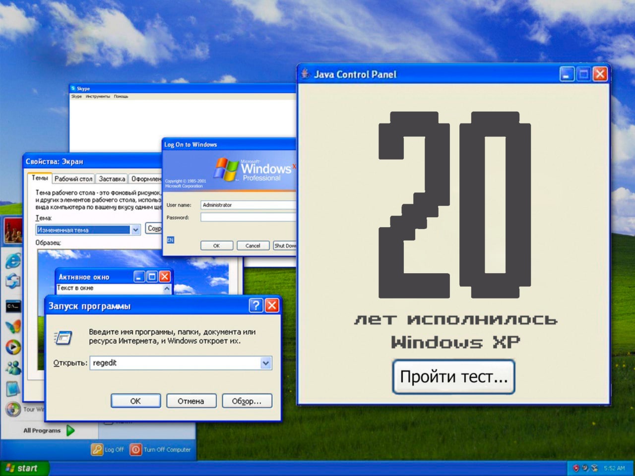Close the Java Control Panel window
This screenshot has width=635, height=476.
pos(600,74)
